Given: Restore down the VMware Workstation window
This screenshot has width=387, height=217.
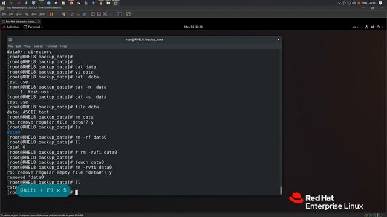Looking at the screenshot, I should click(x=372, y=8).
